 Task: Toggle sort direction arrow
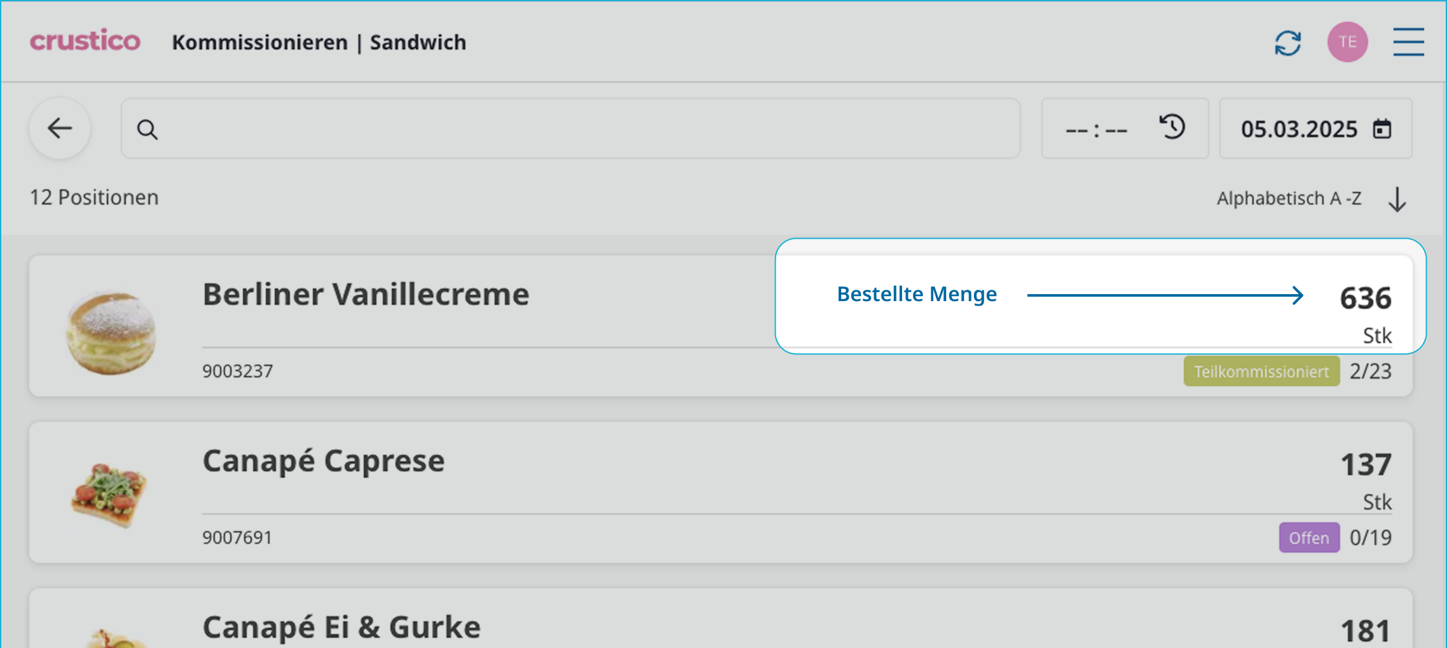[x=1397, y=199]
